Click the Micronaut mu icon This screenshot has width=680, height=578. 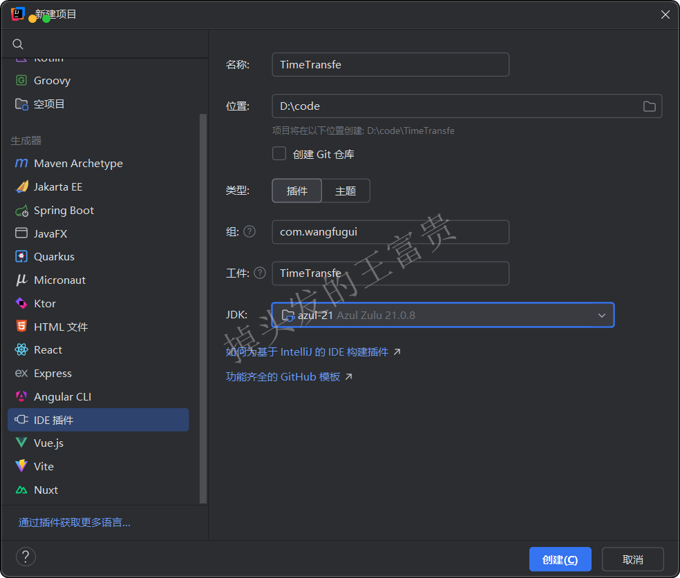tap(21, 280)
